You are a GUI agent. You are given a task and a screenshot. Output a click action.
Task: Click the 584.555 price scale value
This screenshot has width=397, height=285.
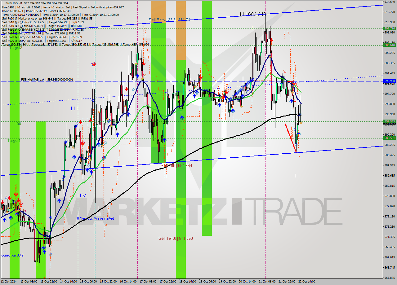[390, 165]
